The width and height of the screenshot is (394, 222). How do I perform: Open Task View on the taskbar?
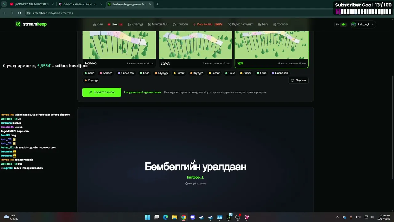pos(157,217)
